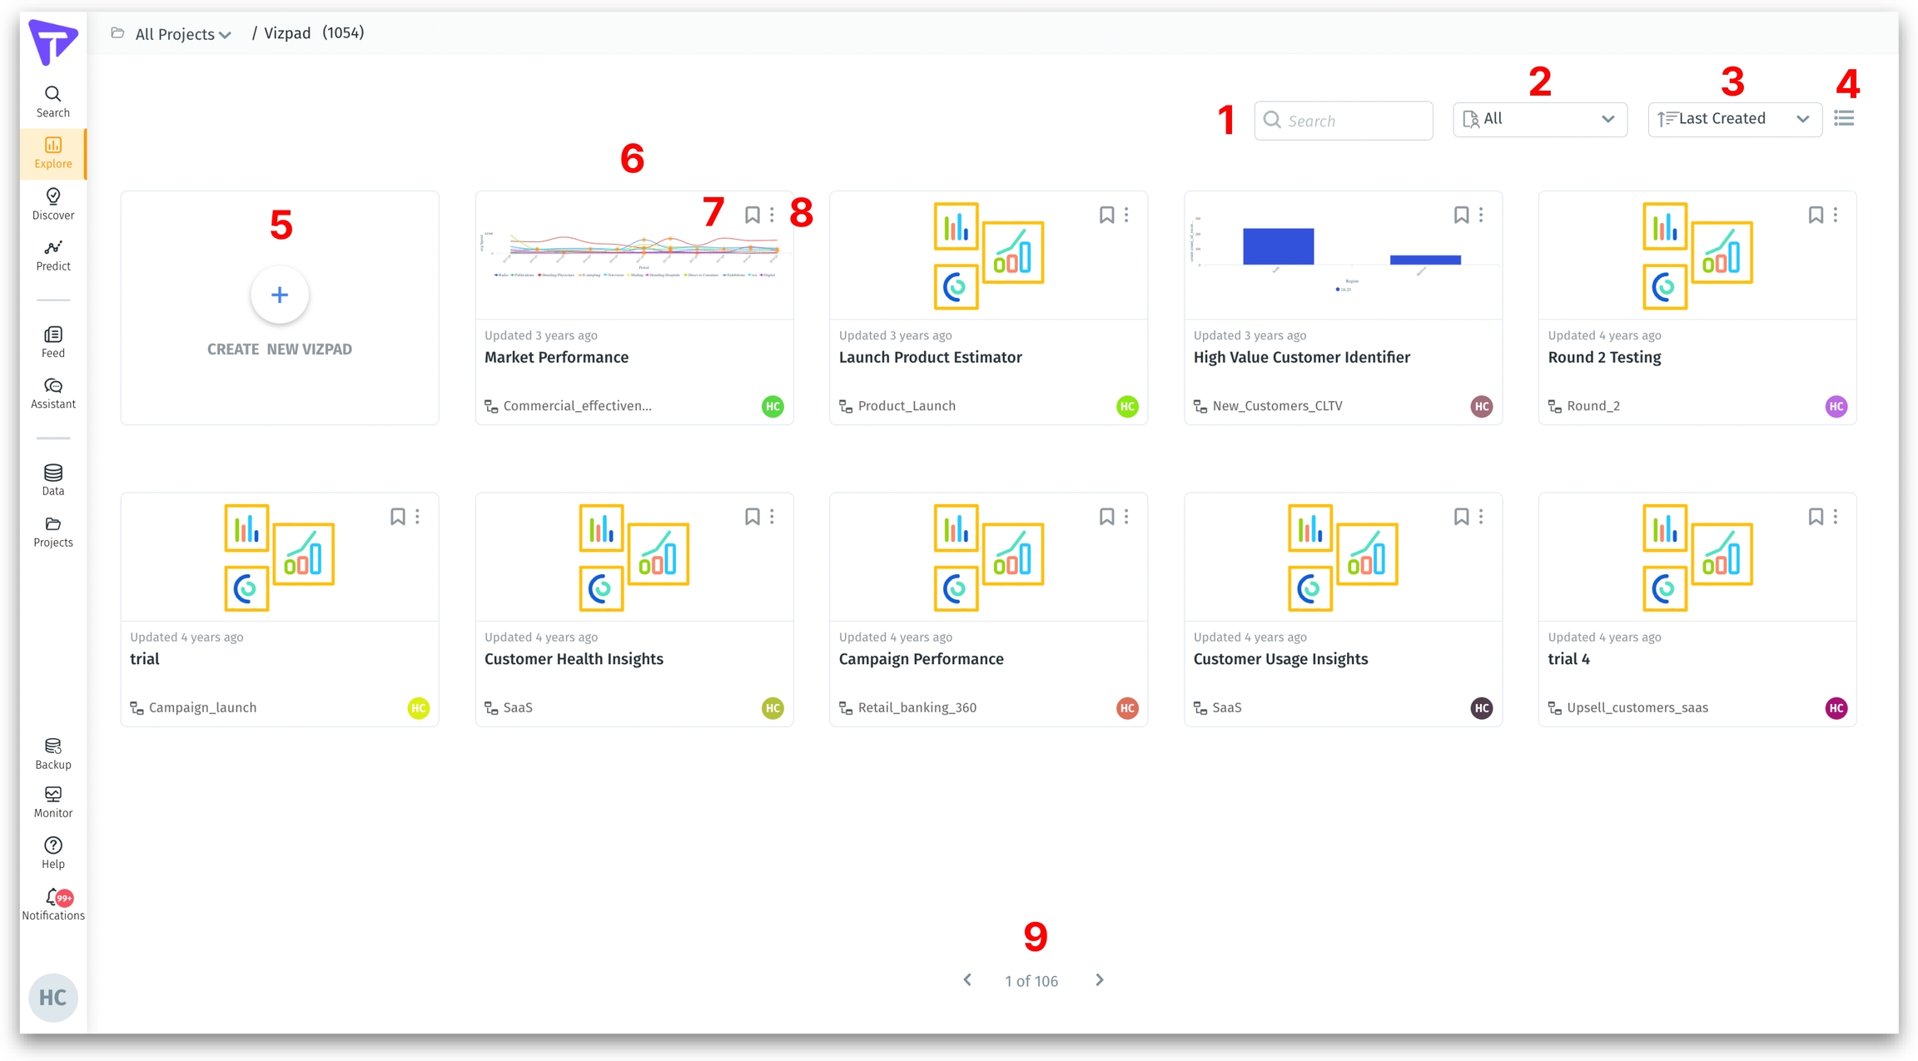Go to the Data section icon
Image resolution: width=1918 pixels, height=1061 pixels.
[x=52, y=473]
